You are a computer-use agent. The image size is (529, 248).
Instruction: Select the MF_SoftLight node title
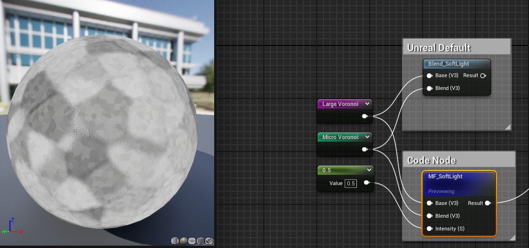point(445,177)
